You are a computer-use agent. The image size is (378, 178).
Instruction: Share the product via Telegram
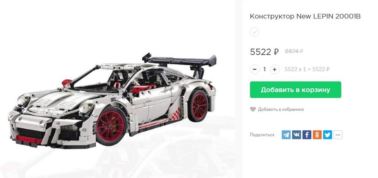coord(286,135)
